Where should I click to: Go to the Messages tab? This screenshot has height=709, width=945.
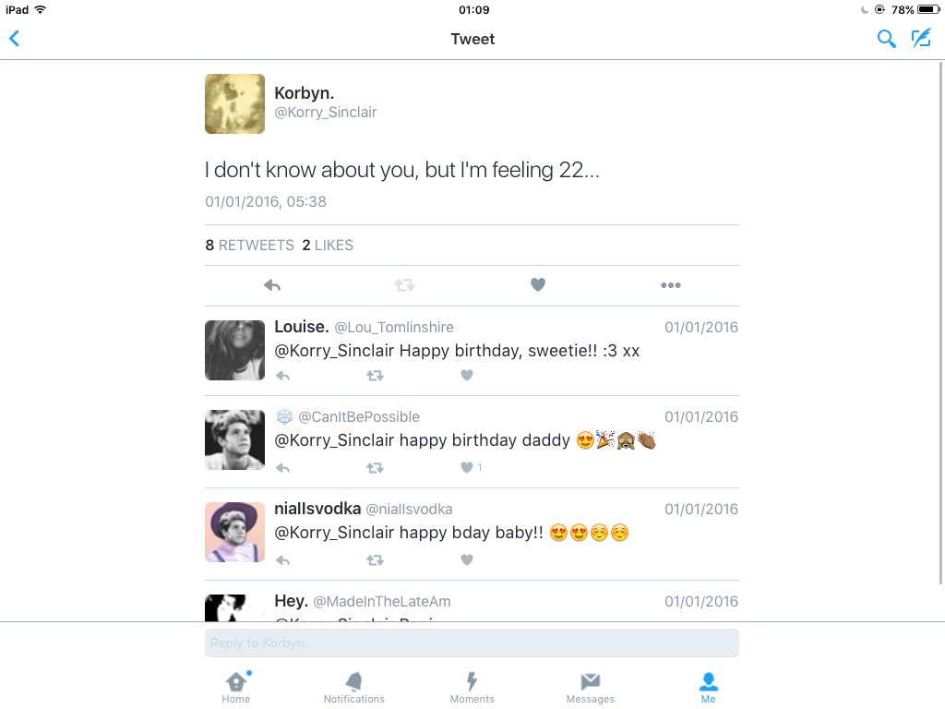point(590,688)
